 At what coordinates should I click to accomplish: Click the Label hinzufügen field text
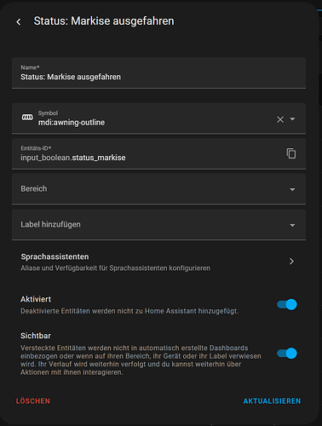tap(50, 224)
